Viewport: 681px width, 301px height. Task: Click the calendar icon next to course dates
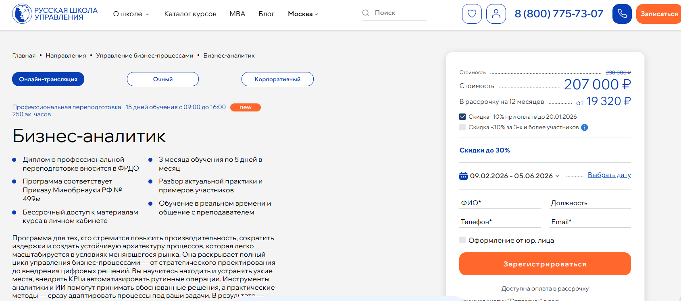[463, 176]
